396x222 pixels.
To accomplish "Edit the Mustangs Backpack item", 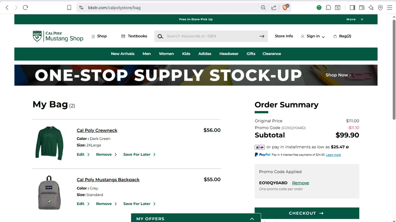I will pos(83,204).
